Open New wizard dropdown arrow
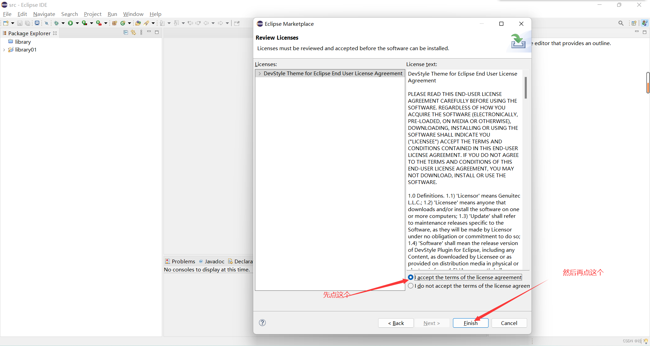The height and width of the screenshot is (346, 650). pos(13,23)
